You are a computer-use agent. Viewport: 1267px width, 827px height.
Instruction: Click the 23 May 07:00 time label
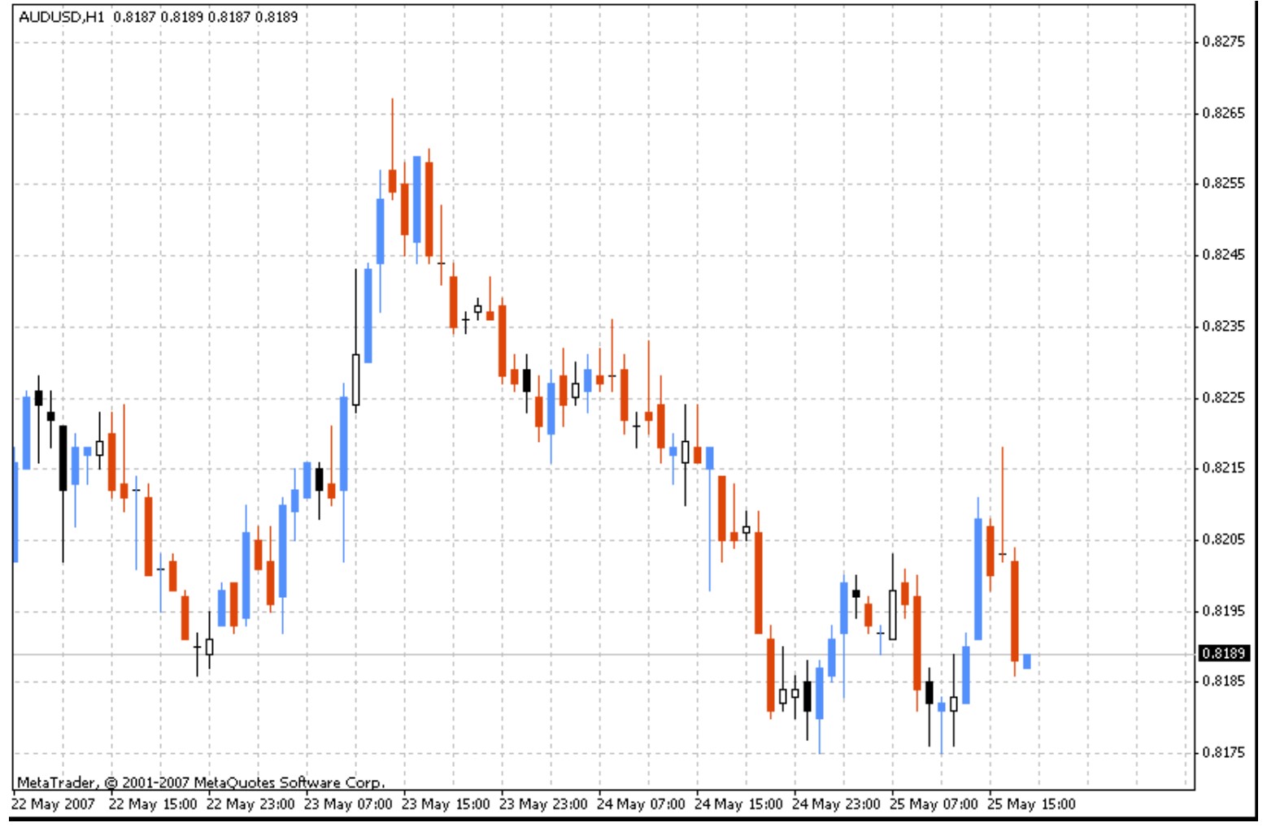(x=348, y=804)
